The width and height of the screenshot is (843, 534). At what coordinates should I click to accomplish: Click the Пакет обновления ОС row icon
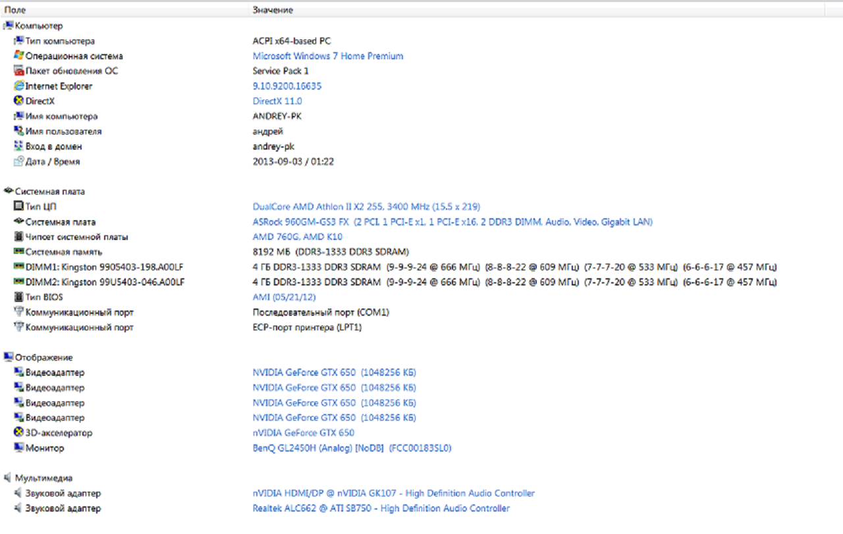point(18,71)
